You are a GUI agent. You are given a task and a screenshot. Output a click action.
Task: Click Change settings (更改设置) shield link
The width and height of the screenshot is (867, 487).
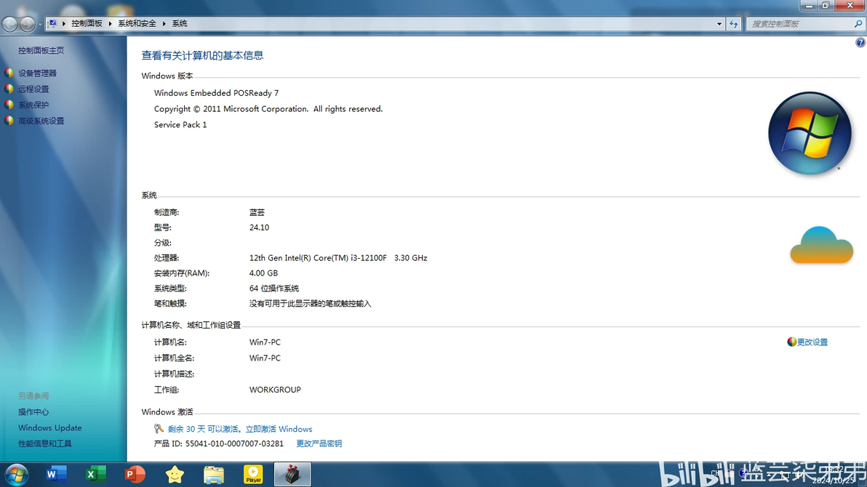click(812, 342)
